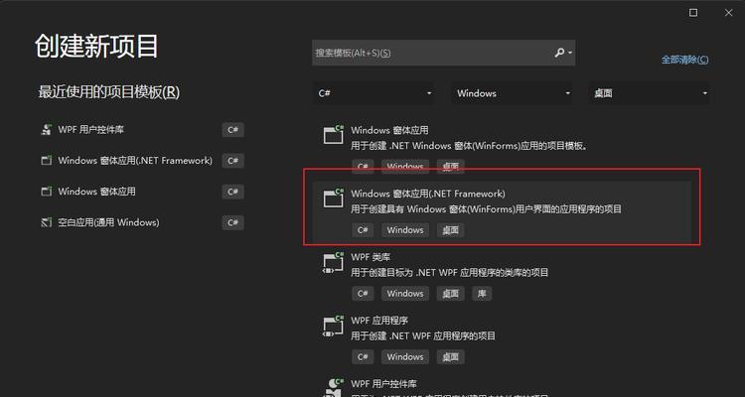This screenshot has width=745, height=397.
Task: Click the 库 tag under WPF 类库
Action: click(x=482, y=294)
